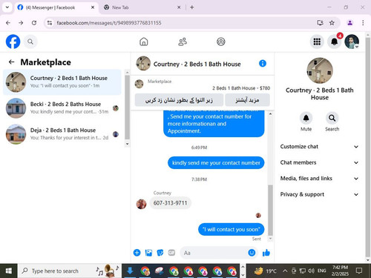Open the emoji picker
Screen dimensions: 371x278
tap(252, 253)
